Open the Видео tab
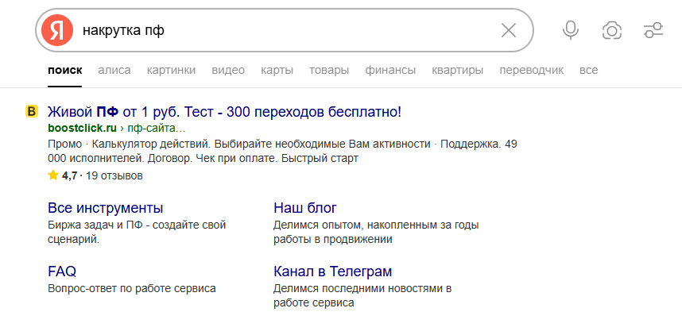This screenshot has height=335, width=682. pos(228,70)
